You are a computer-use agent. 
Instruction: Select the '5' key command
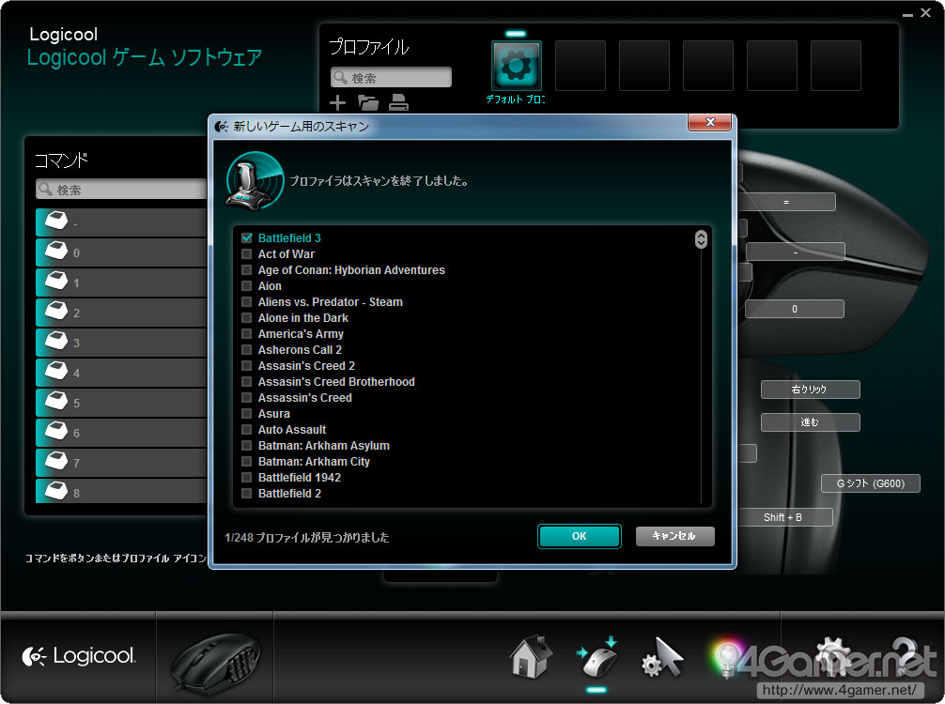[122, 404]
